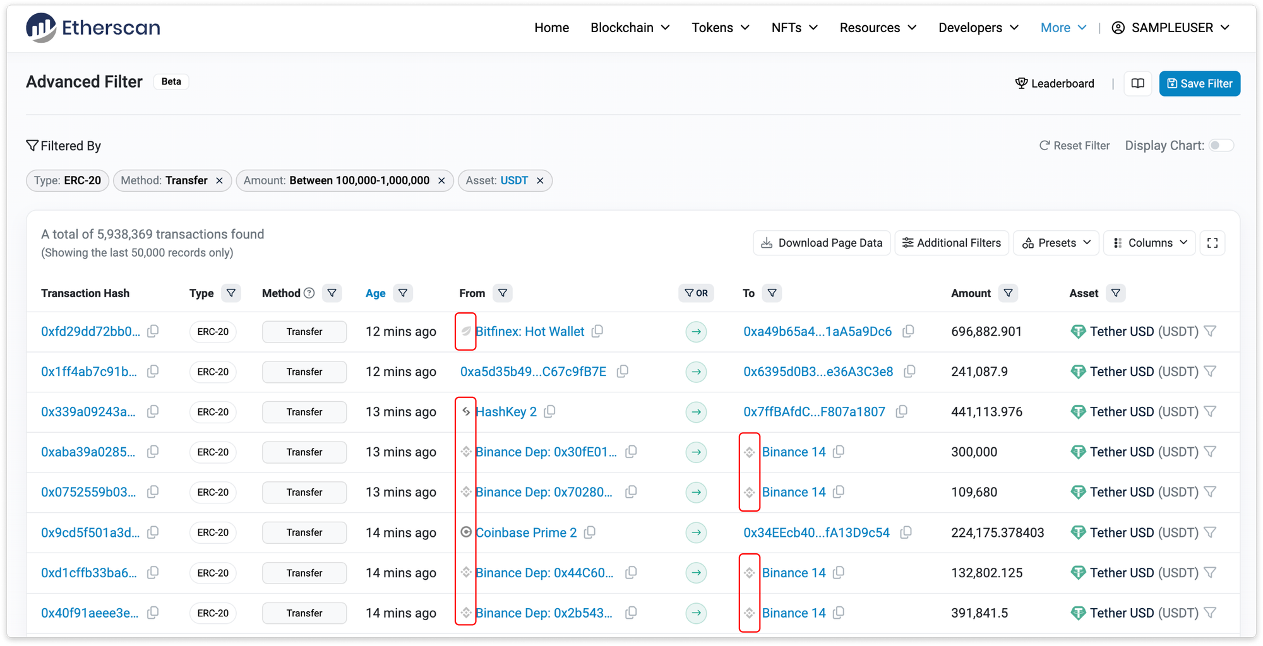Toggle the OR address filter
The image size is (1263, 646).
696,293
